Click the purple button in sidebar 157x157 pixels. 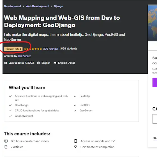(155, 82)
